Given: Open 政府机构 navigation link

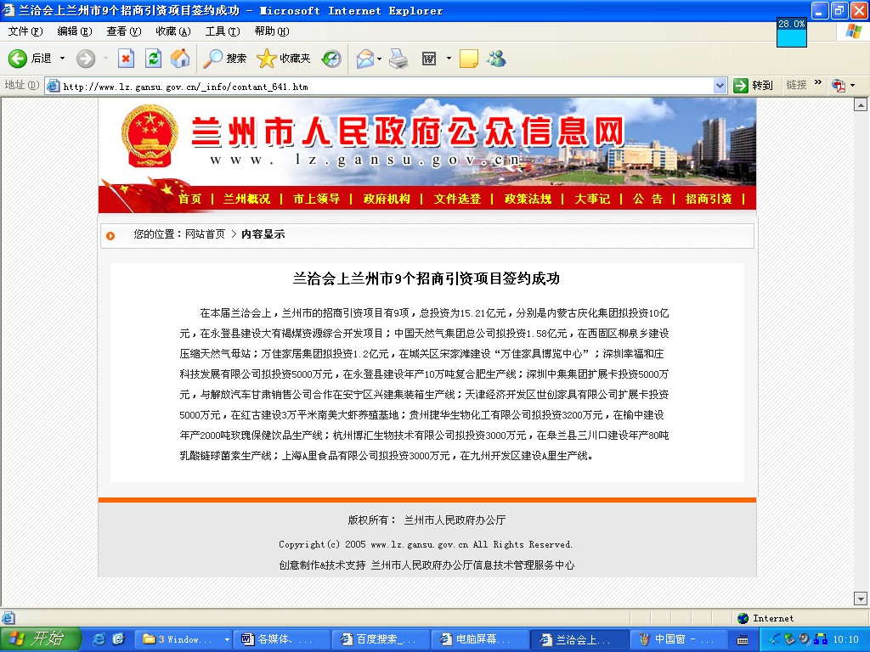Looking at the screenshot, I should 387,199.
